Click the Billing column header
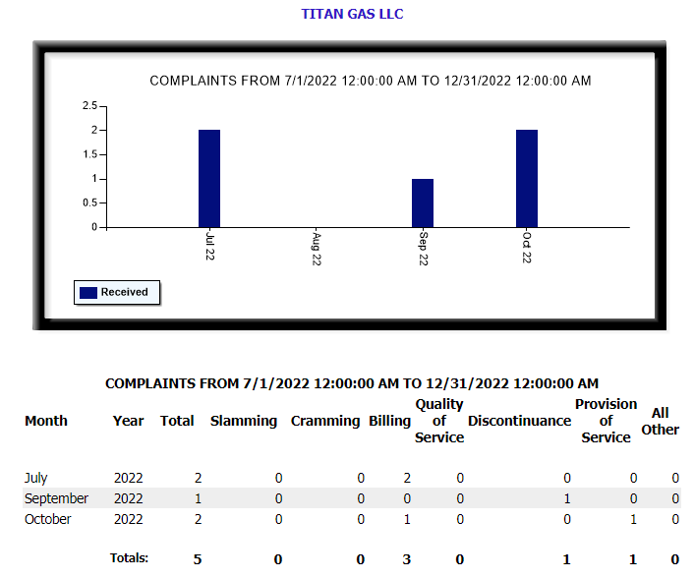 coord(390,421)
